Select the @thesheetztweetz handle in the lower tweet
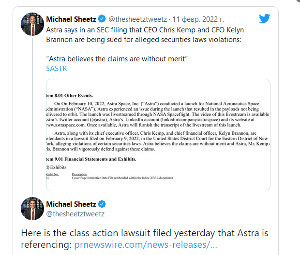The width and height of the screenshot is (300, 255). point(75,213)
